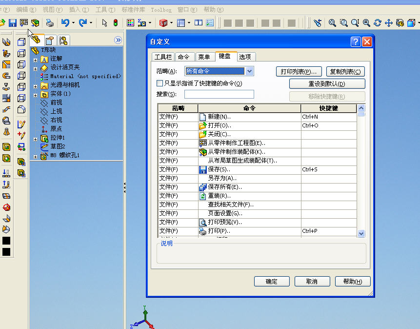The width and height of the screenshot is (420, 329).
Task: Choose the Select cursor tool
Action: click(104, 23)
